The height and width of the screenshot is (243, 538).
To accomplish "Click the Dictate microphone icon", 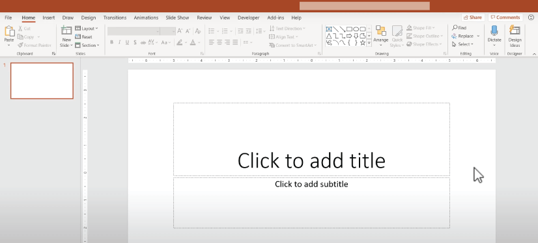I will [494, 31].
